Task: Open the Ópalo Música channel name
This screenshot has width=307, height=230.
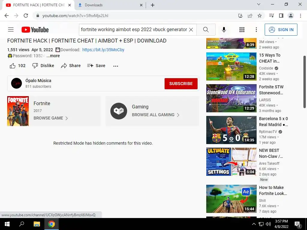Action: (38, 81)
